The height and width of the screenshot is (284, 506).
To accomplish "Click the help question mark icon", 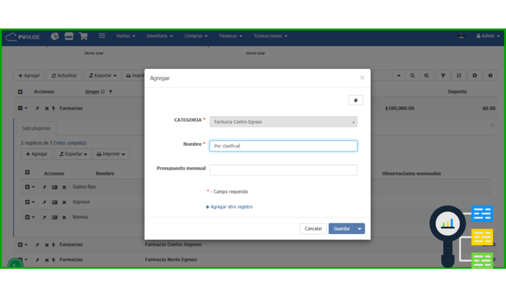I will click(x=490, y=75).
